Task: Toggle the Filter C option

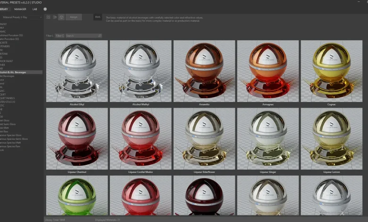Action: coord(59,36)
